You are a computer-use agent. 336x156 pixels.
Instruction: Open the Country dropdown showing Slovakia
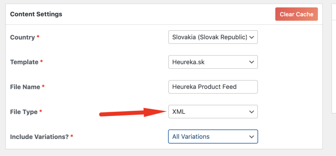213,37
